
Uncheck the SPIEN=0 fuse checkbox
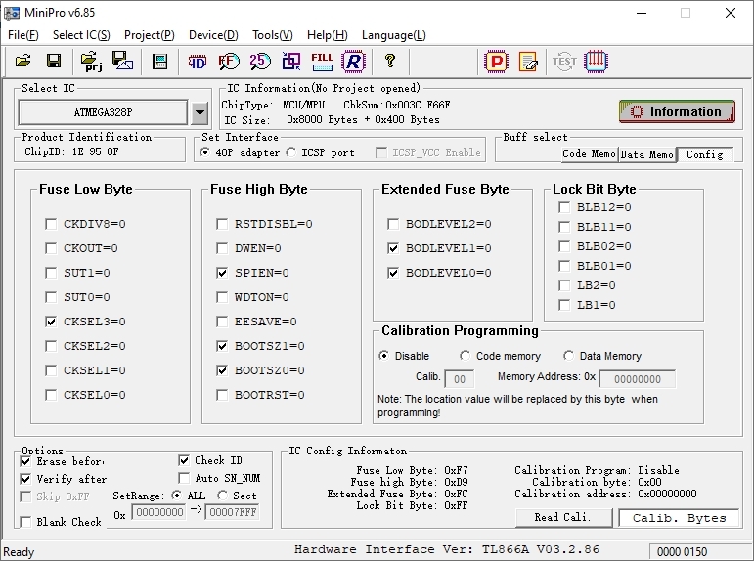tap(222, 273)
